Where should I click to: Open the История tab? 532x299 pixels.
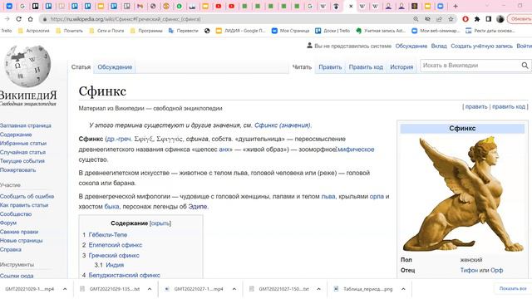(x=401, y=67)
